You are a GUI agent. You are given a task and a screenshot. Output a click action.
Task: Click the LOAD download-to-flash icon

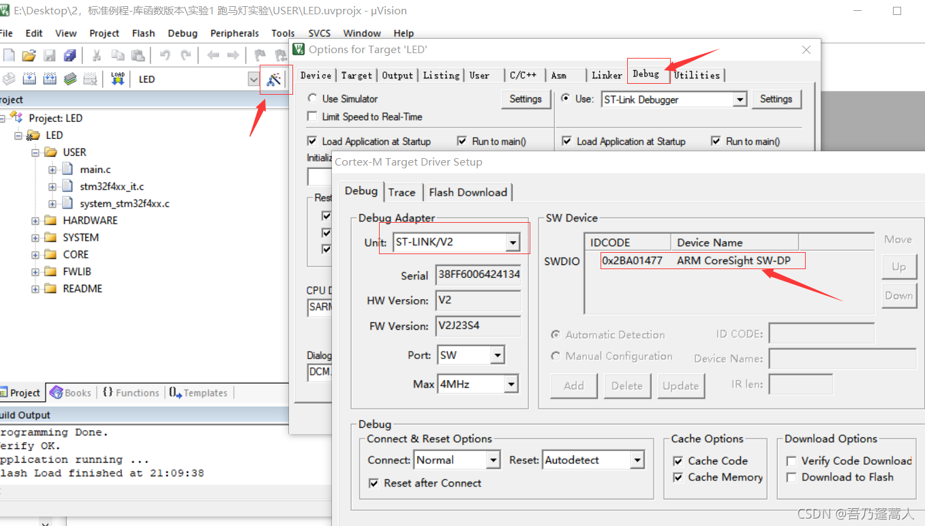tap(118, 79)
